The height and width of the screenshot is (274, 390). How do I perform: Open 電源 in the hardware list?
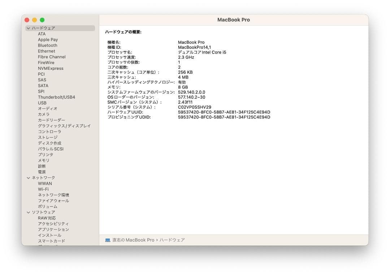(x=42, y=172)
